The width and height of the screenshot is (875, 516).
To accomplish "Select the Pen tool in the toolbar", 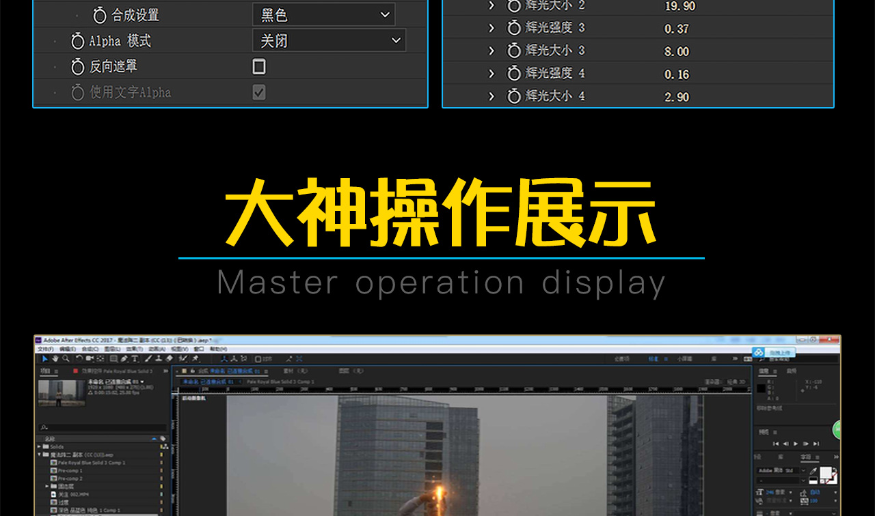I will point(124,358).
